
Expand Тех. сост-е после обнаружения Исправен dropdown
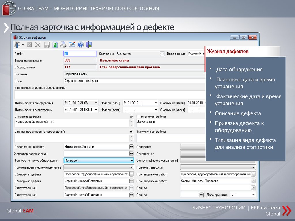coord(132,161)
